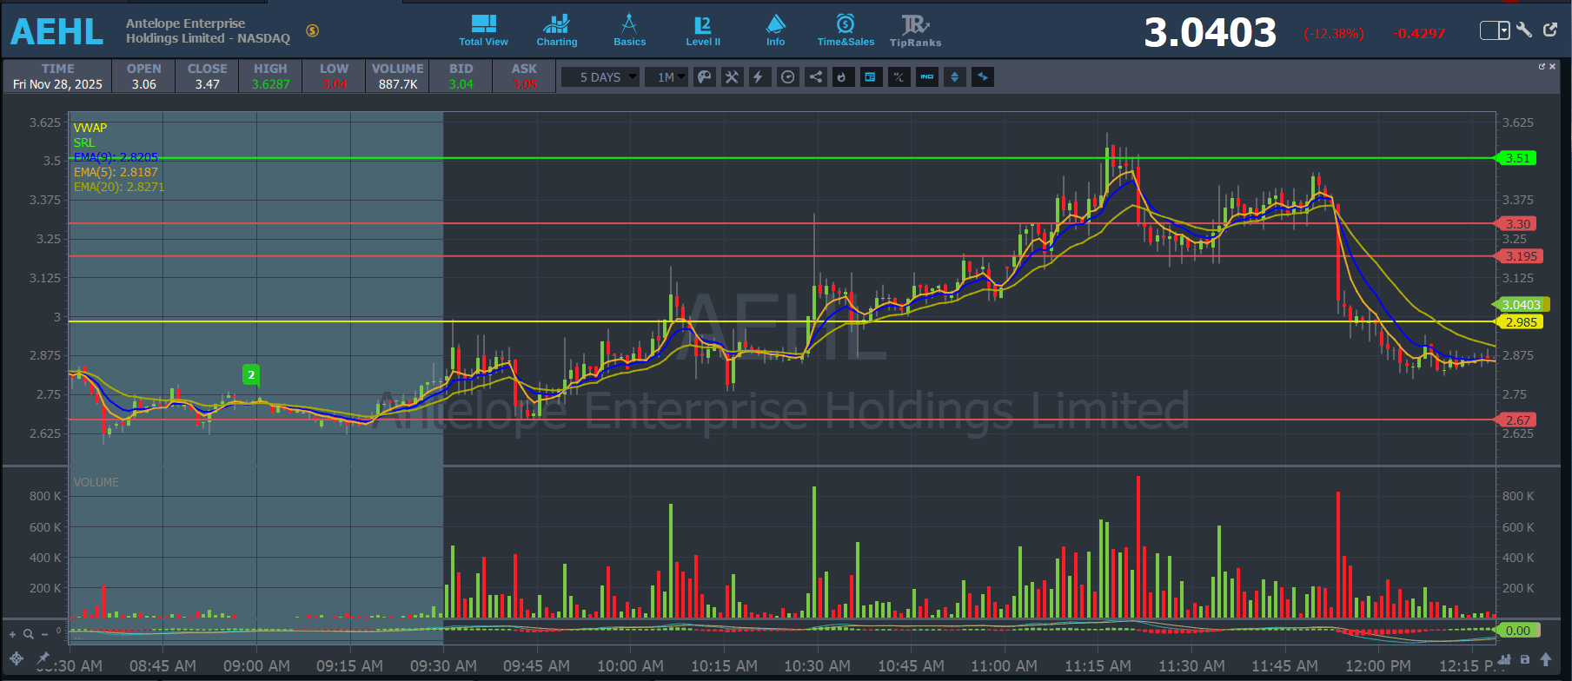The image size is (1572, 681).
Task: Click the Fri Nov 28, 2025 date
Action: (x=57, y=84)
